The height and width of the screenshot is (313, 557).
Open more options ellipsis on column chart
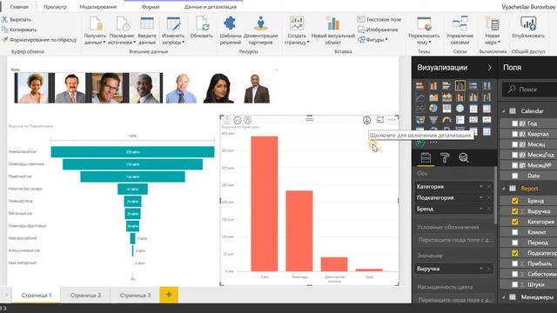point(392,120)
